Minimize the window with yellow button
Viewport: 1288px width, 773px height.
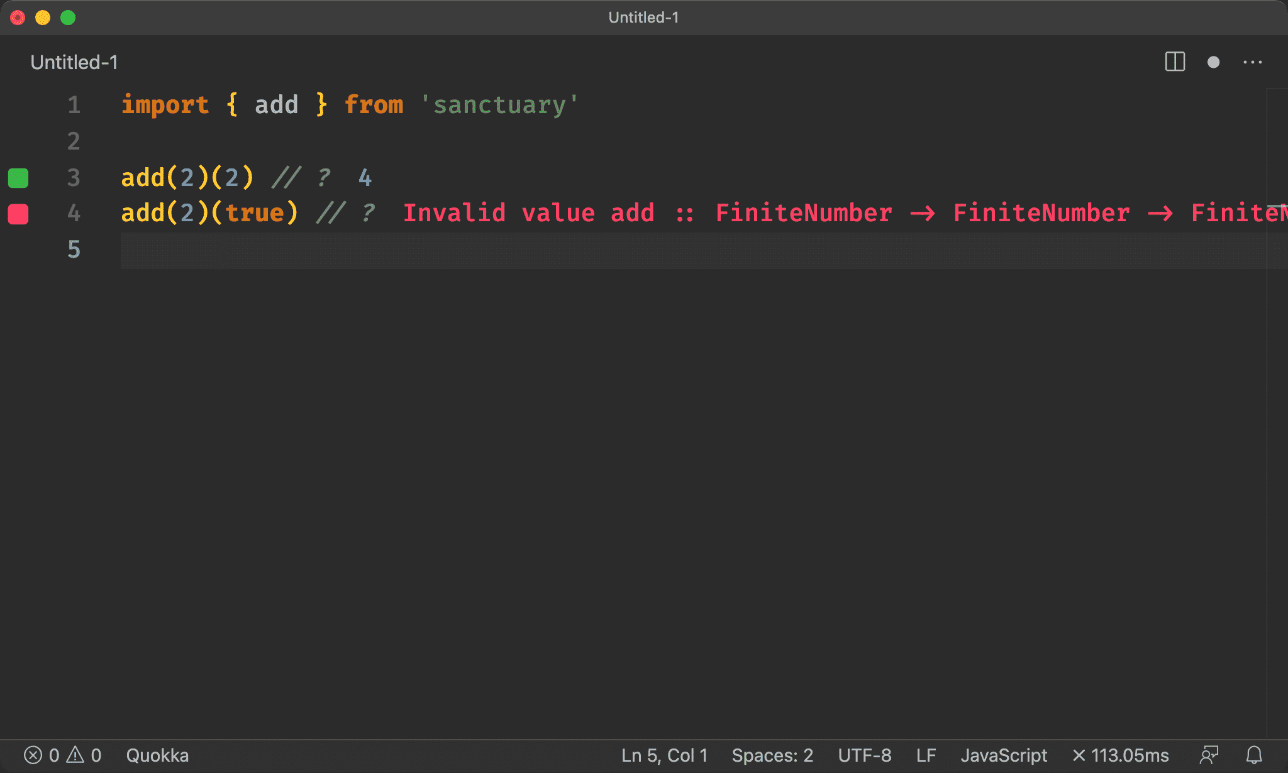coord(43,18)
